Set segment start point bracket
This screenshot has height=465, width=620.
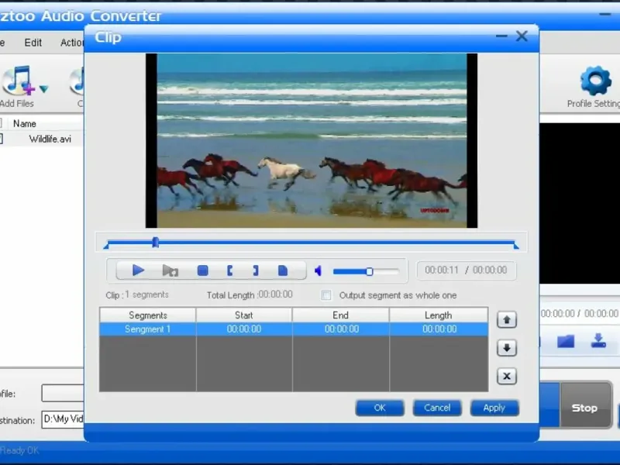pyautogui.click(x=229, y=270)
